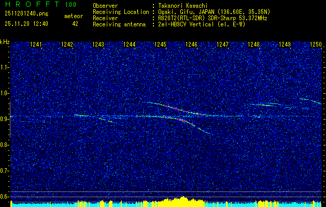
Task: Click the 0.8 kHz axis label
Action: pyautogui.click(x=4, y=145)
